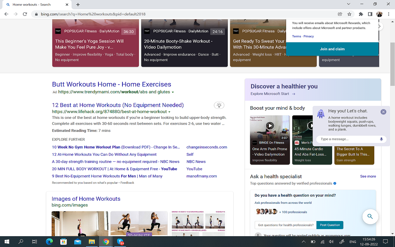This screenshot has width=395, height=247.
Task: Expand the lifehack.org URL dropdown arrow
Action: (169, 112)
